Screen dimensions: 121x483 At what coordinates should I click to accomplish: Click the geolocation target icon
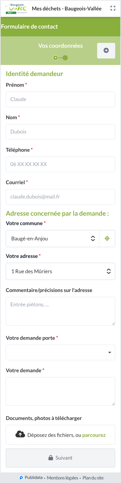tap(107, 239)
